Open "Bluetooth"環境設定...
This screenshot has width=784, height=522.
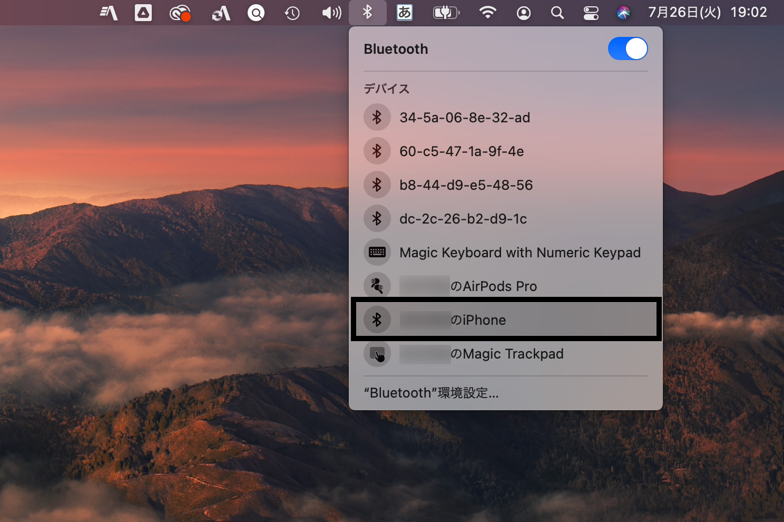coord(431,393)
